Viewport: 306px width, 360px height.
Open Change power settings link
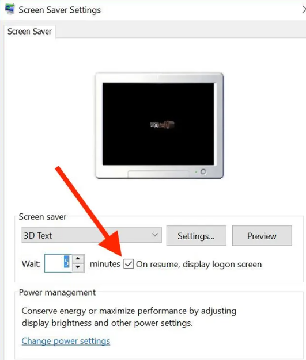click(66, 341)
